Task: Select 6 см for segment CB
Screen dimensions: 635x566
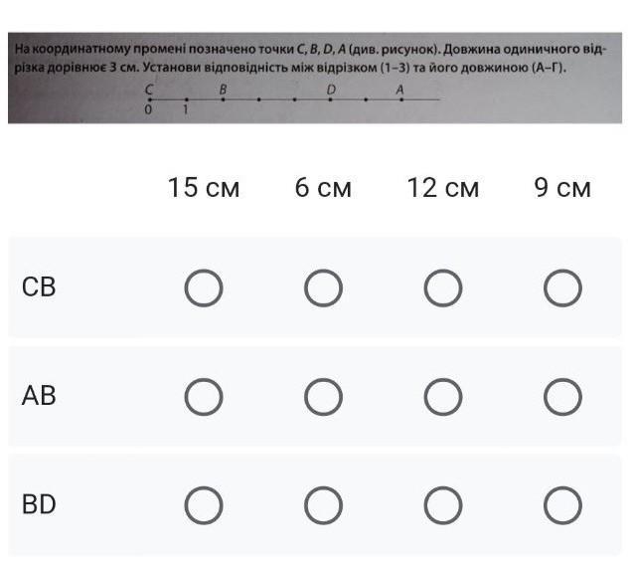Action: coord(323,288)
